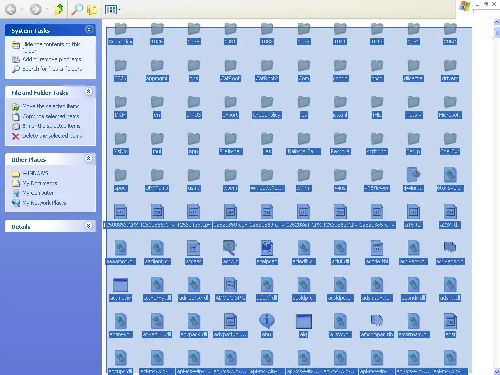
Task: Select the actmovie application icon
Action: coord(121,285)
